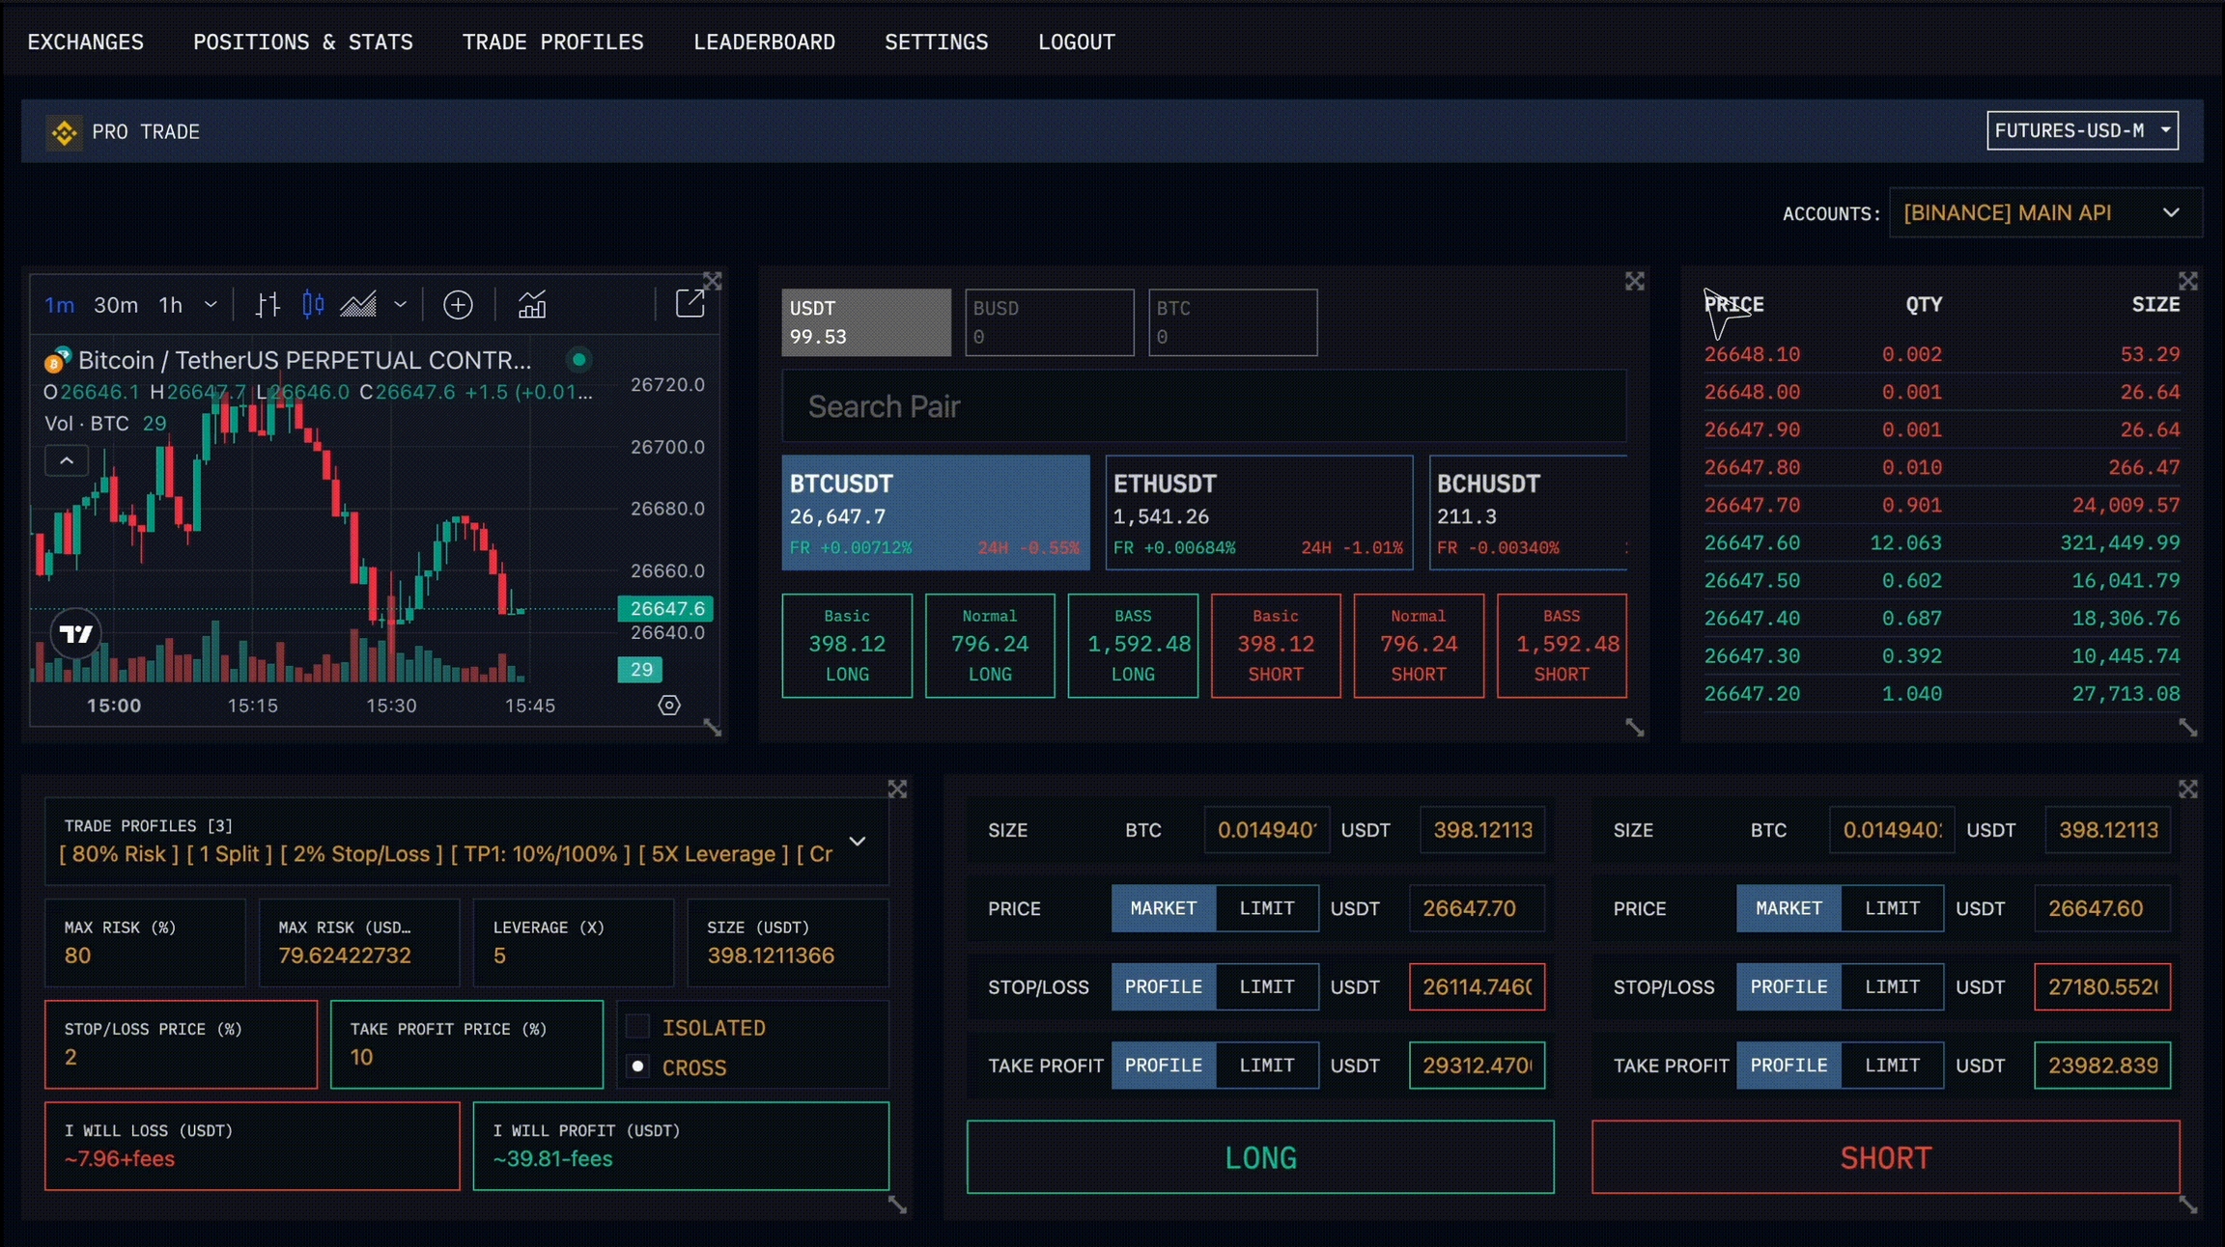Open chart settings gear icon
This screenshot has width=2225, height=1247.
[x=669, y=706]
